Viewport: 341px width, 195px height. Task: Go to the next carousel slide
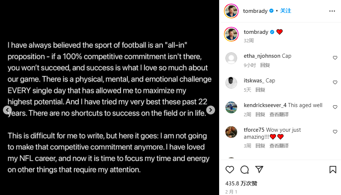tap(210, 110)
